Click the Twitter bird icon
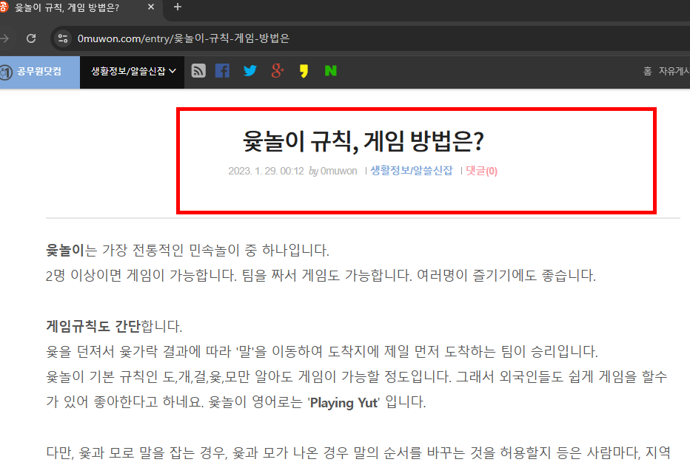 click(x=249, y=70)
